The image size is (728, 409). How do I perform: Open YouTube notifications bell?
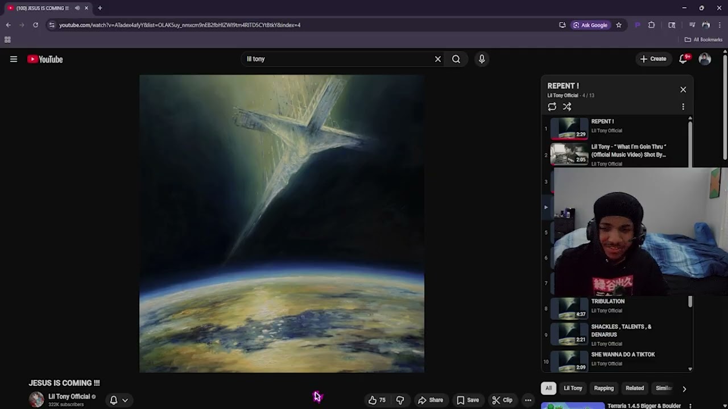pos(684,59)
